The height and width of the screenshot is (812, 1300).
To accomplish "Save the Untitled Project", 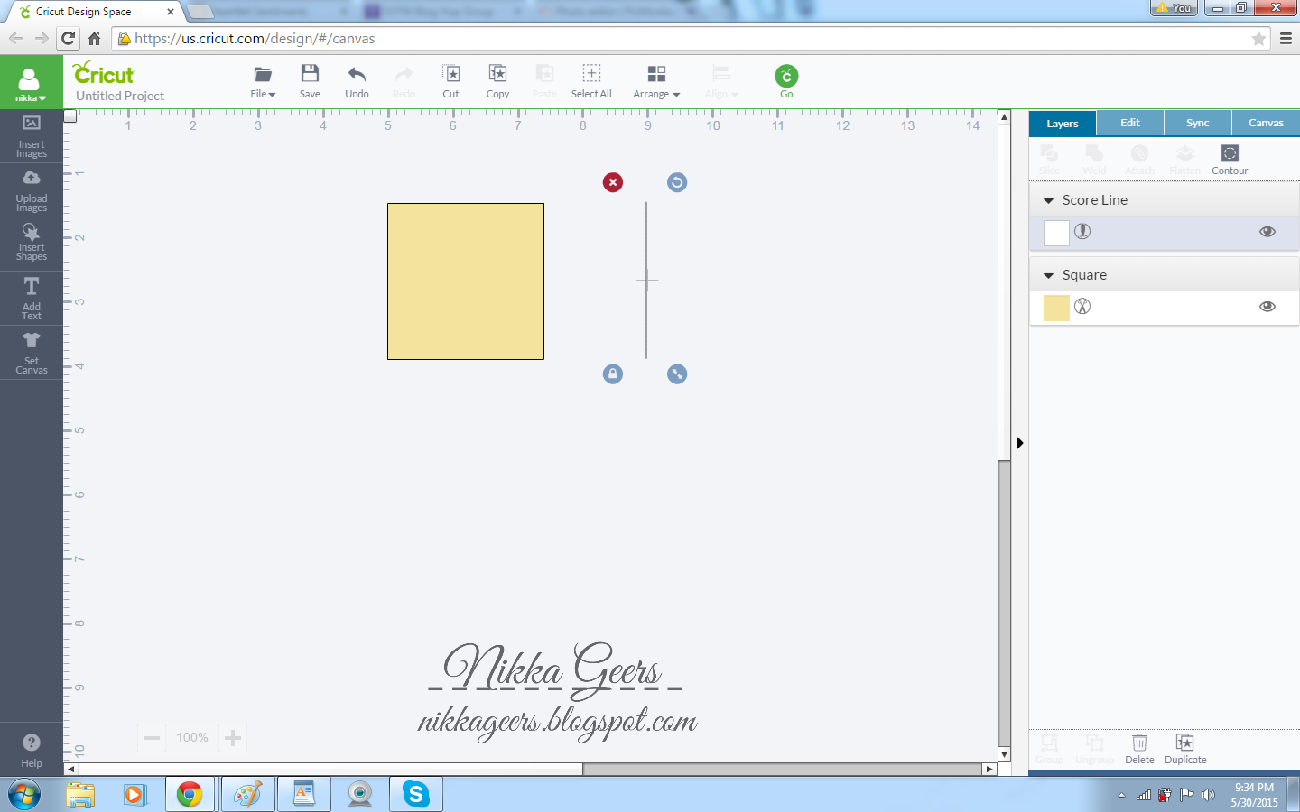I will click(310, 80).
